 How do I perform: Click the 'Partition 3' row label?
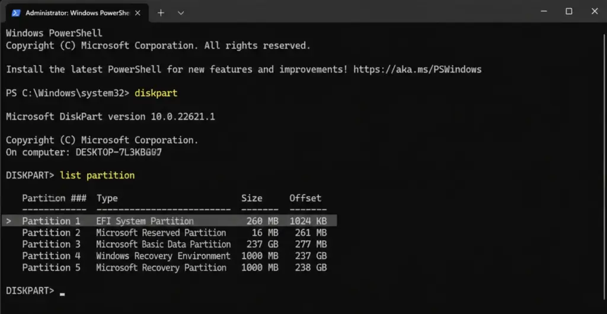coord(51,244)
